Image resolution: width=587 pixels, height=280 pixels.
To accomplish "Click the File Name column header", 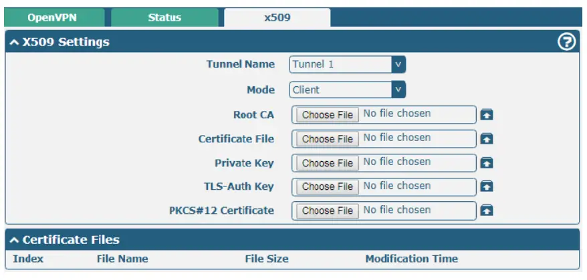I will 122,259.
